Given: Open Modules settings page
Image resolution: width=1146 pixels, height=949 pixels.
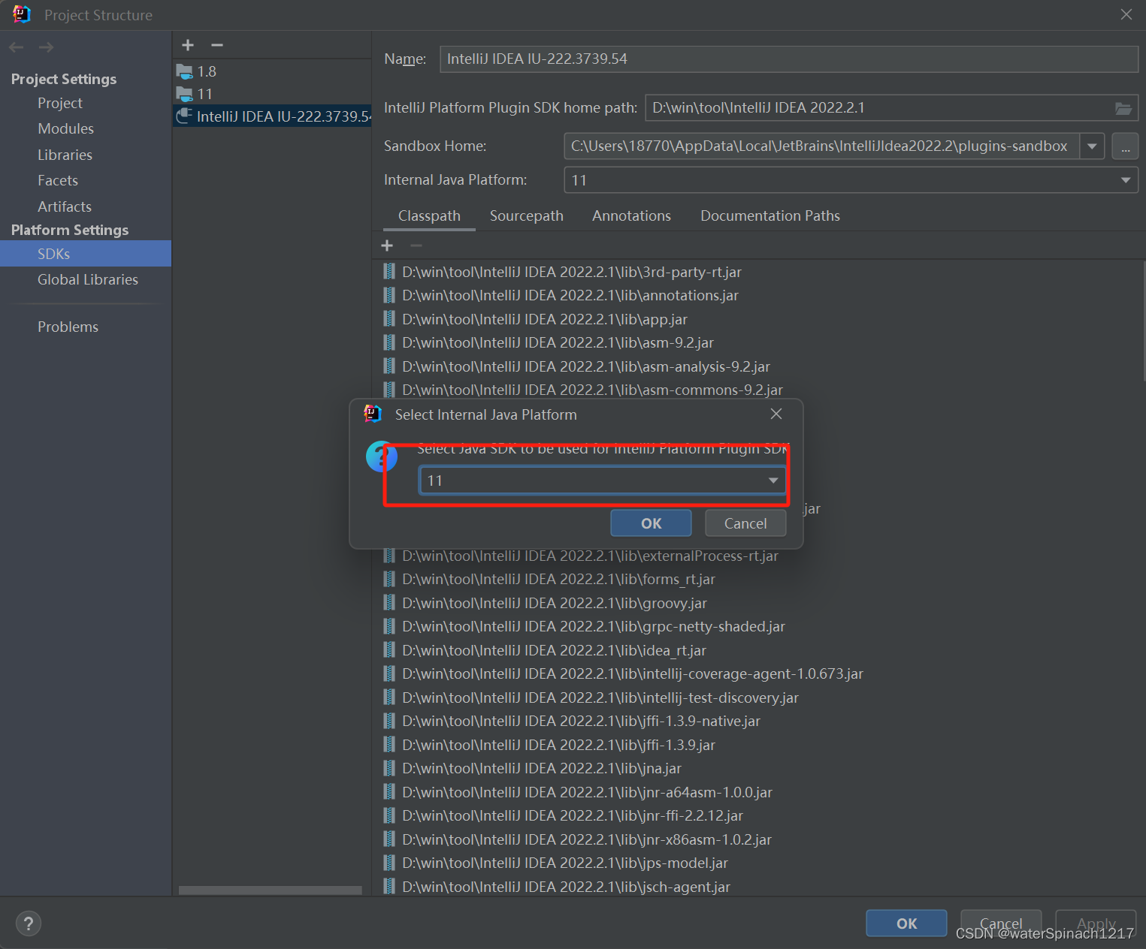Looking at the screenshot, I should (65, 128).
